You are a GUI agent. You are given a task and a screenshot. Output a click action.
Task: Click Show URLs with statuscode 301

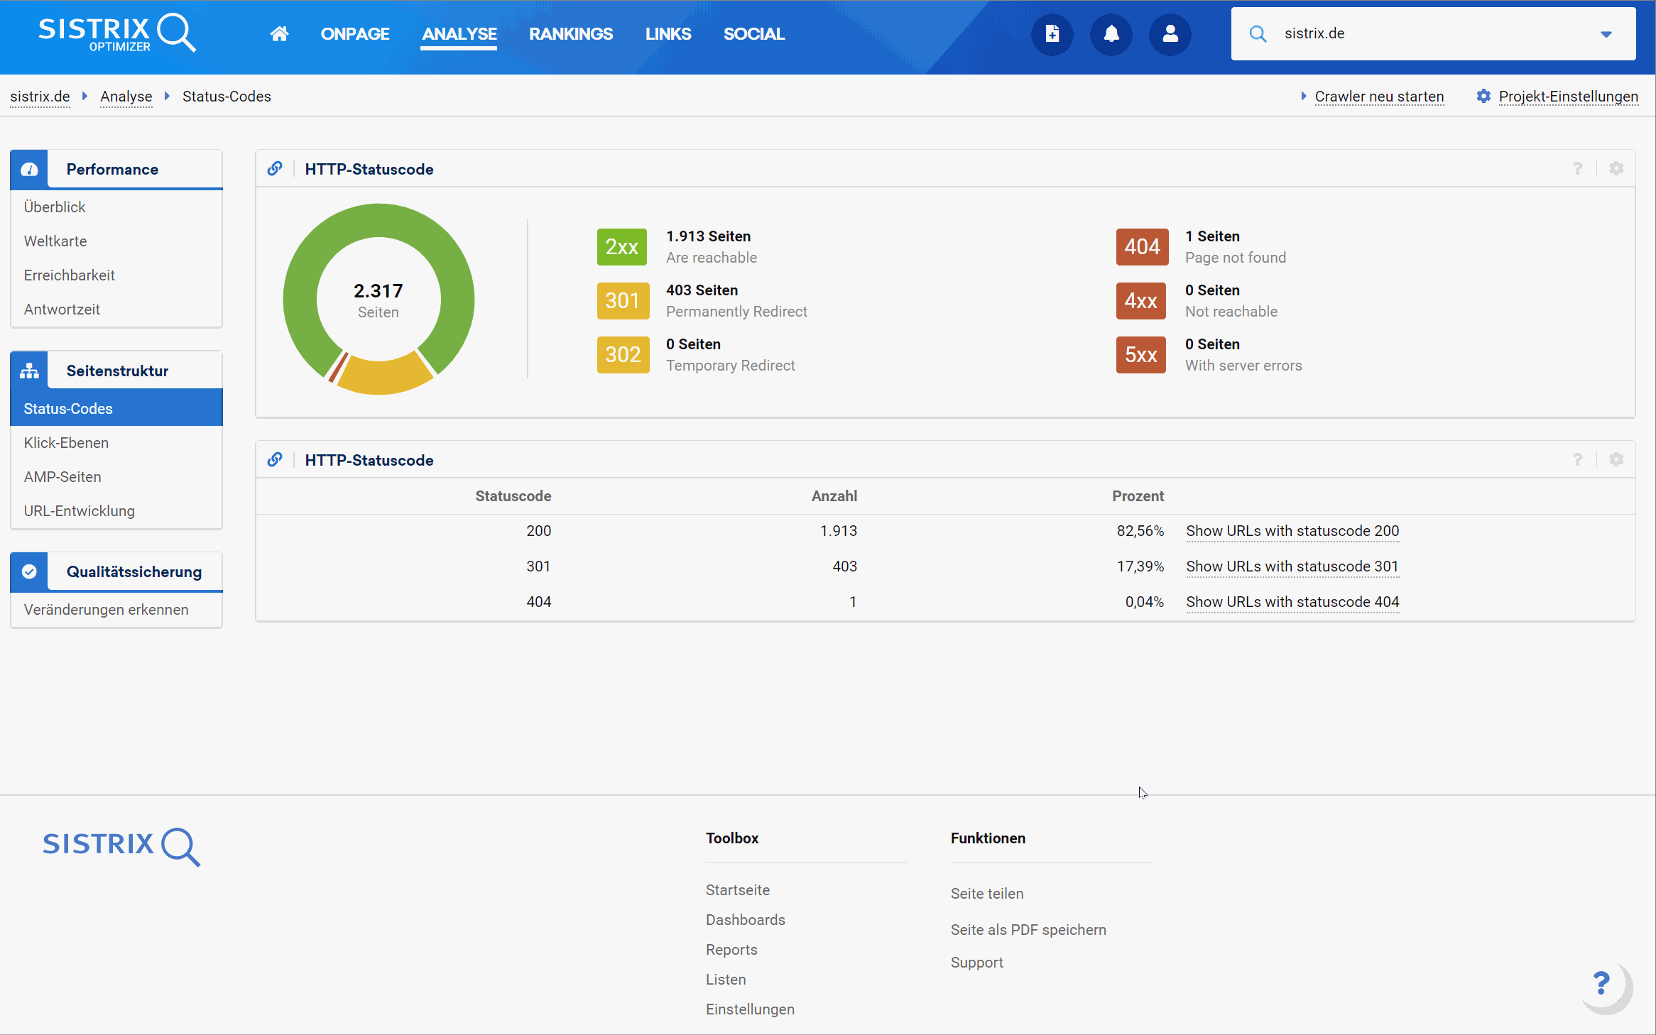click(1291, 566)
